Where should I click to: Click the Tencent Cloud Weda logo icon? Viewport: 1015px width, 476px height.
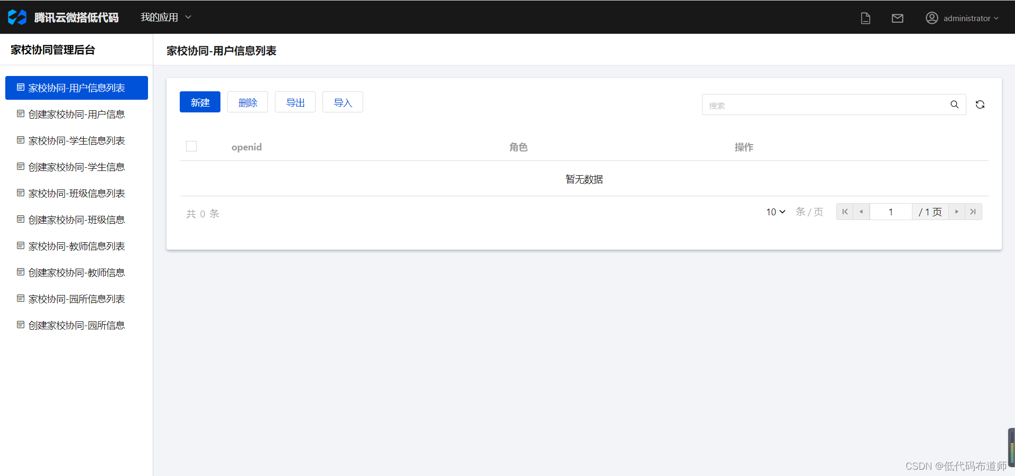tap(17, 17)
